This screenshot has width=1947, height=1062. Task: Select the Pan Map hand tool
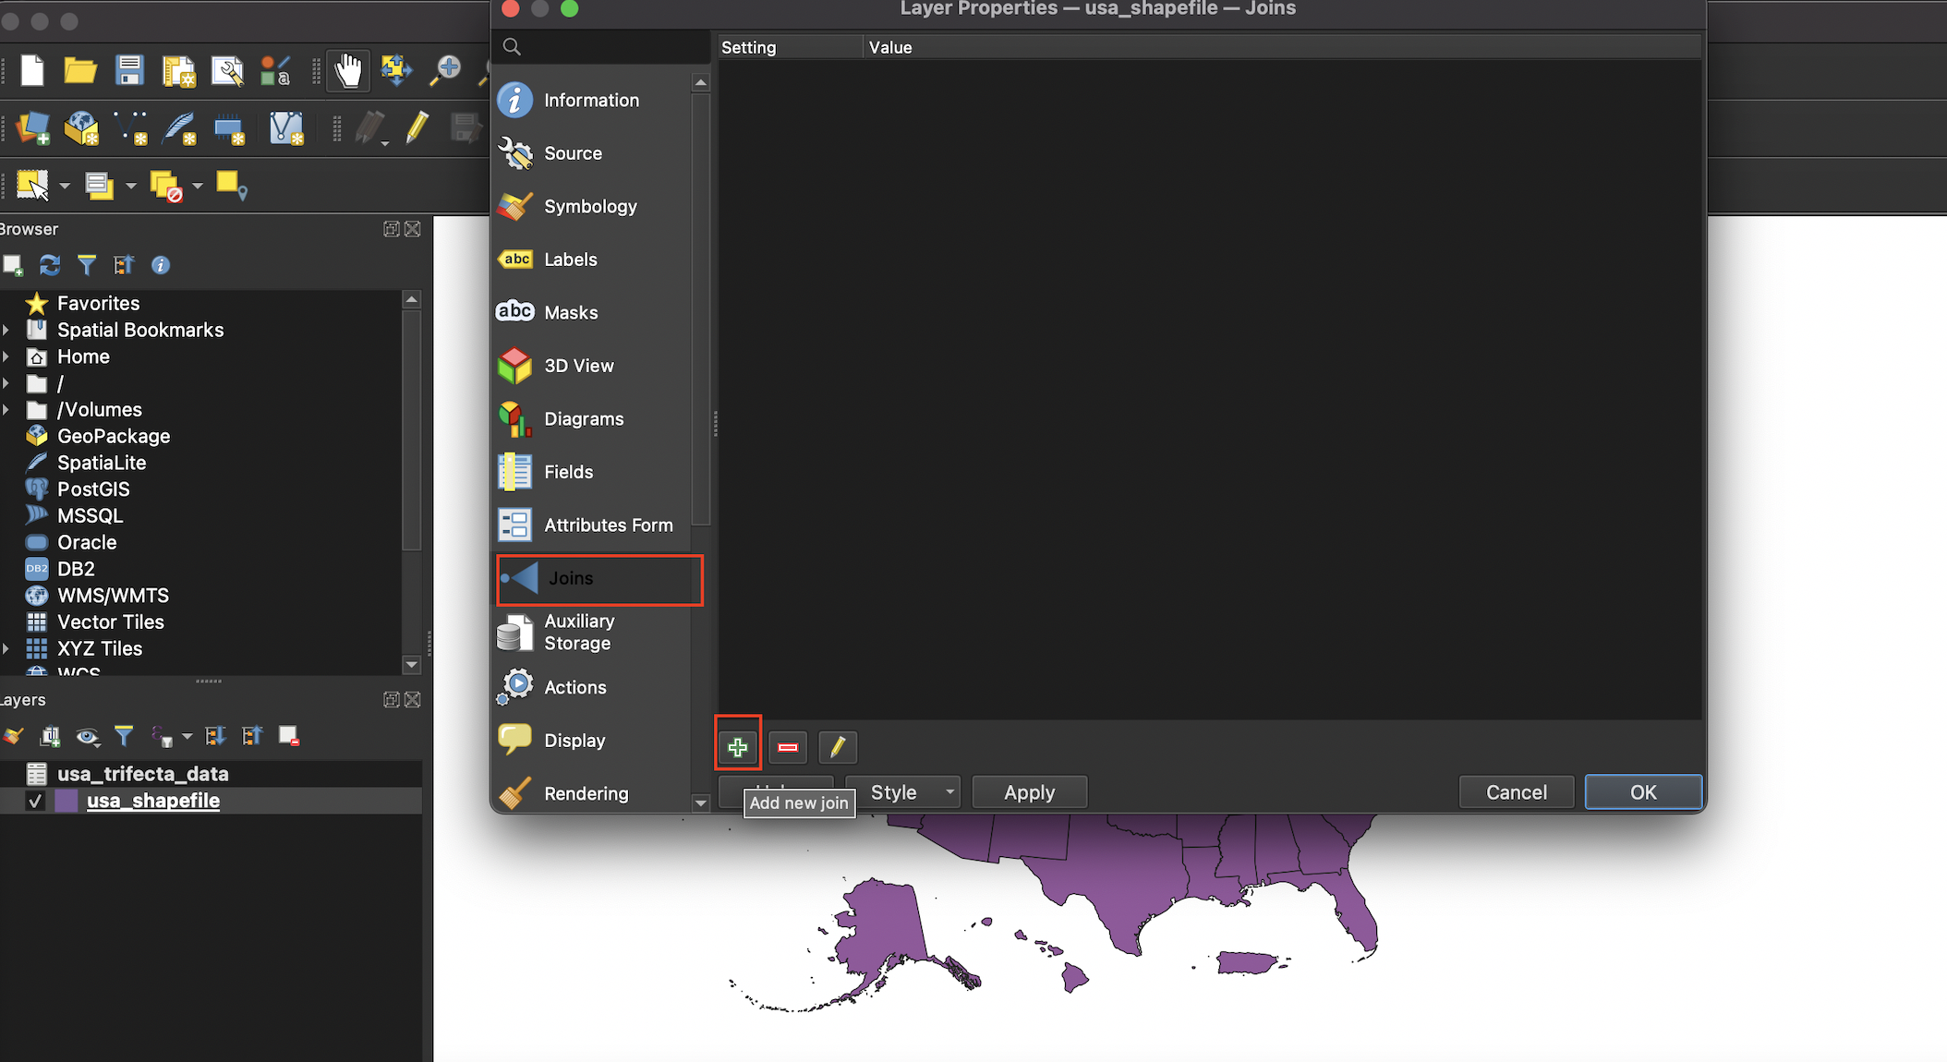click(x=348, y=71)
